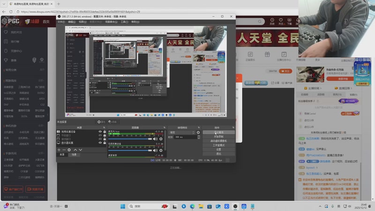Mute the 麦克风/Aux audio channel
The width and height of the screenshot is (375, 211).
click(155, 139)
